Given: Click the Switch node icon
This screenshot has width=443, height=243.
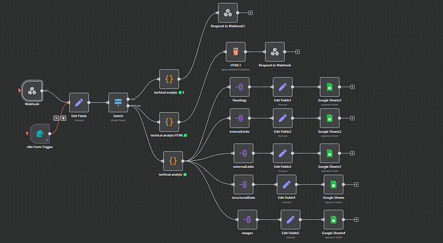Looking at the screenshot, I should point(118,103).
